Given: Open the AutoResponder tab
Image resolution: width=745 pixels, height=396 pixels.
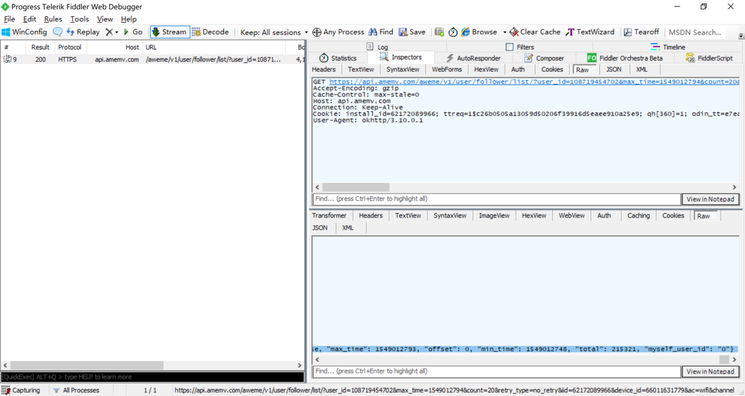Looking at the screenshot, I should pyautogui.click(x=473, y=58).
